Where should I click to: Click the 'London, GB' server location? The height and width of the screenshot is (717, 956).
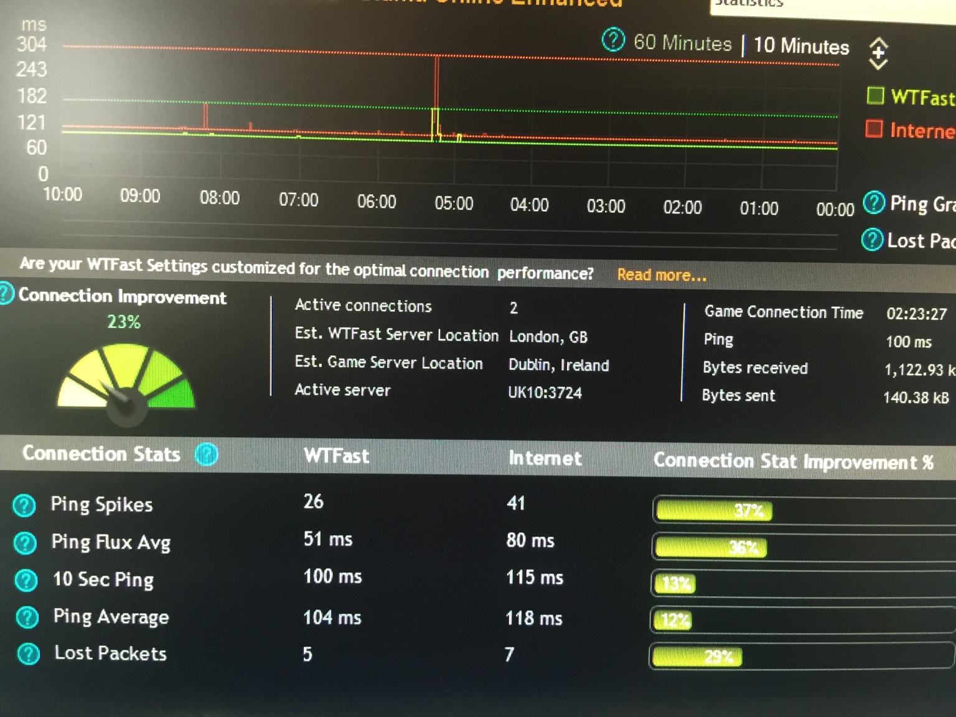pyautogui.click(x=548, y=337)
